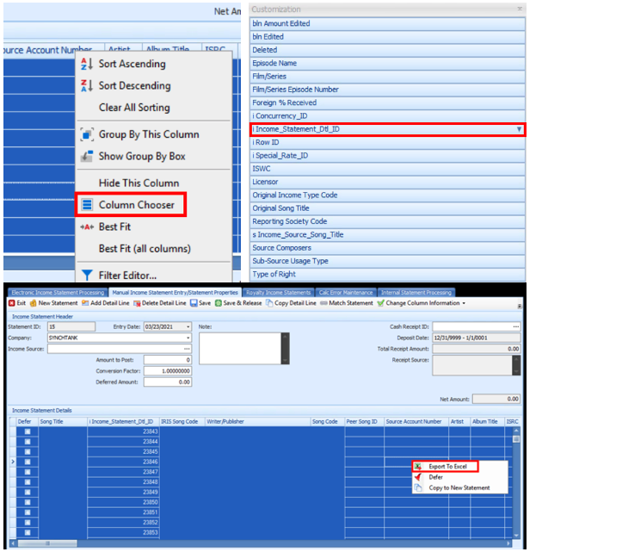Expand the Entry Date dropdown
The width and height of the screenshot is (622, 552).
pos(188,327)
